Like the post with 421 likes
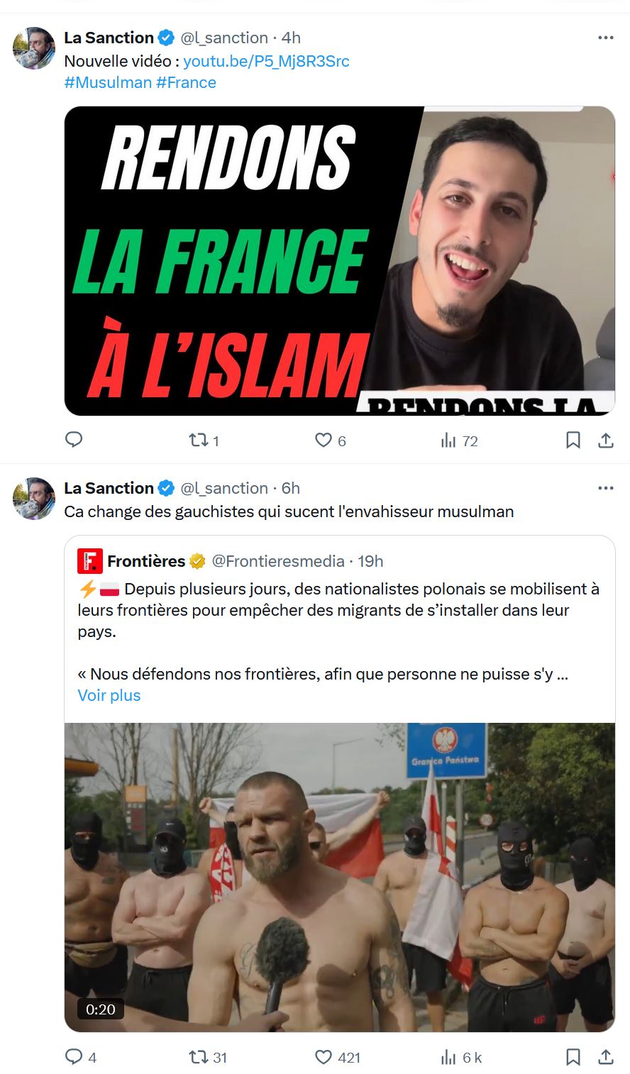The image size is (630, 1074). (337, 1057)
